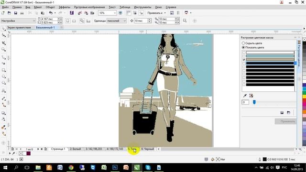This screenshot has width=306, height=172.
Task: Check the light blue color row checkbox
Action: (244, 56)
